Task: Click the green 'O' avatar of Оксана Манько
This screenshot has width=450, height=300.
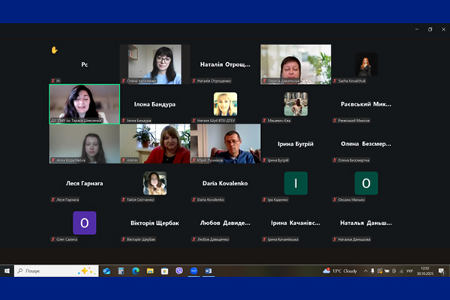Action: click(x=366, y=183)
